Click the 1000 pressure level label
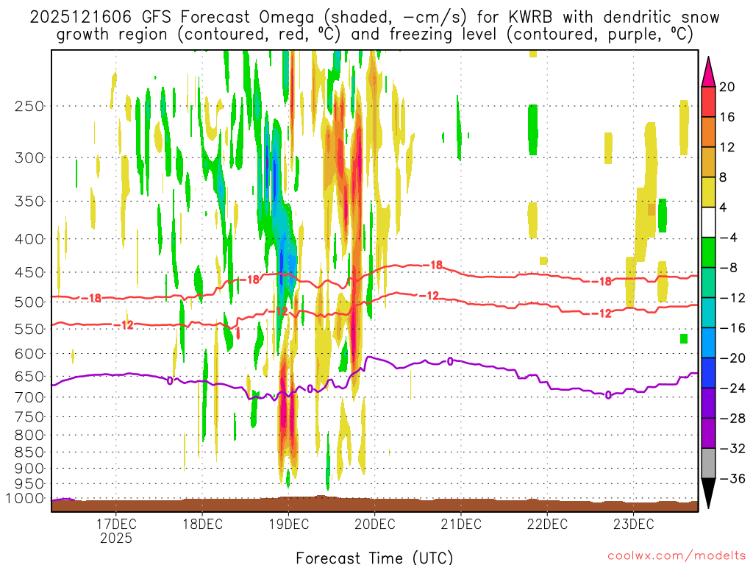 (x=25, y=498)
